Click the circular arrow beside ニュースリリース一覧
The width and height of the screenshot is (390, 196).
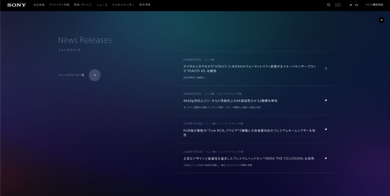95,75
